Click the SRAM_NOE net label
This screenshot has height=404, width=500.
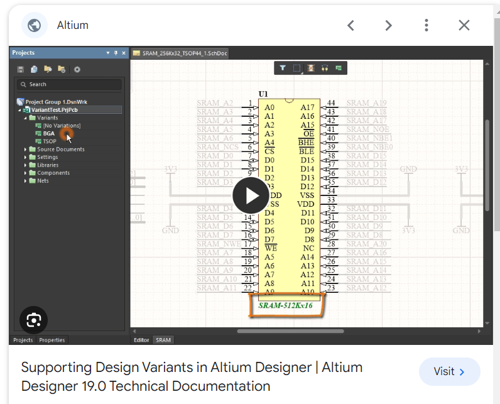[x=367, y=129]
